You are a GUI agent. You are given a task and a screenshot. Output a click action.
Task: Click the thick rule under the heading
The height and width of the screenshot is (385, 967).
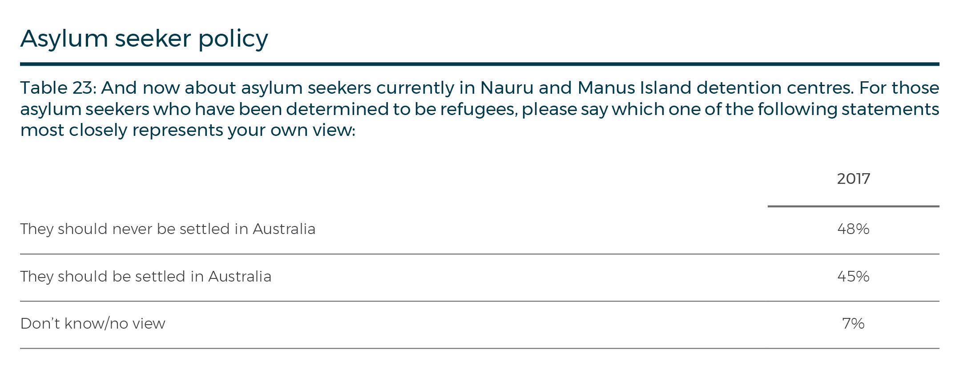[479, 64]
